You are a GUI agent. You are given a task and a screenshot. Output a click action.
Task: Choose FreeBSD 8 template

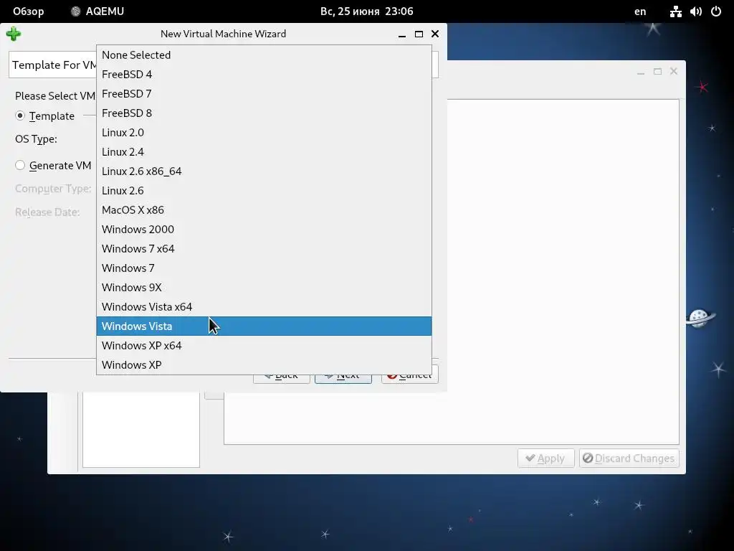(x=264, y=113)
